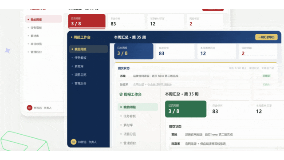The height and width of the screenshot is (160, 284).
Task: Click the red 2 stat card in the red-themed panel
Action: 205,21
